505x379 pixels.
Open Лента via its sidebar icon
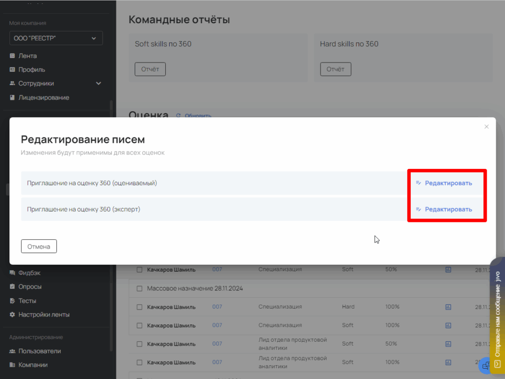point(12,56)
